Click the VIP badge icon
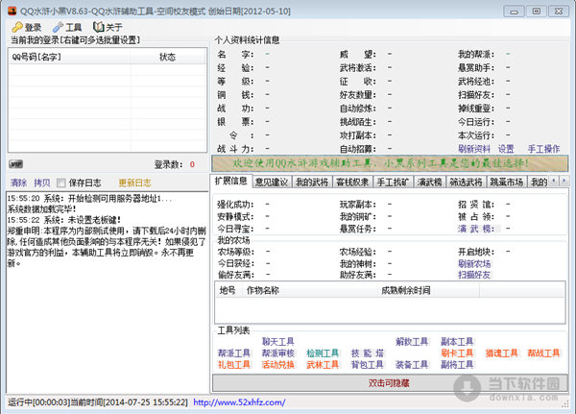The image size is (576, 414). pos(15,164)
